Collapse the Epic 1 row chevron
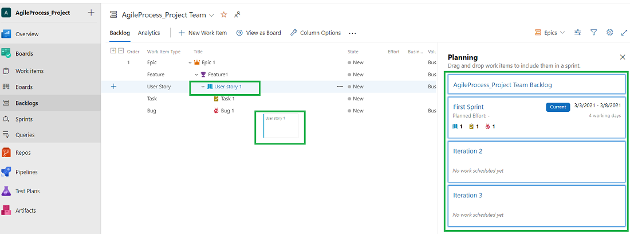This screenshot has width=630, height=234. 190,63
